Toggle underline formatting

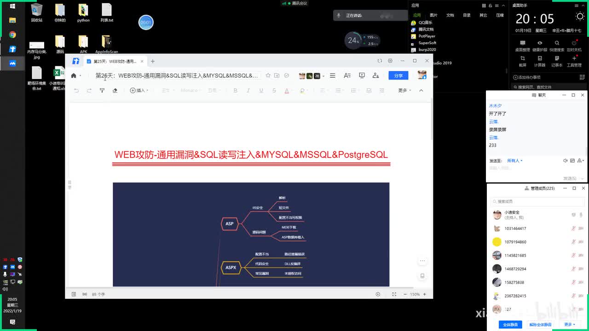click(261, 91)
